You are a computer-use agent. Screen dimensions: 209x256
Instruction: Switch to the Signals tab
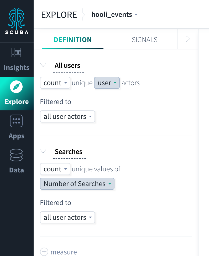tap(145, 40)
